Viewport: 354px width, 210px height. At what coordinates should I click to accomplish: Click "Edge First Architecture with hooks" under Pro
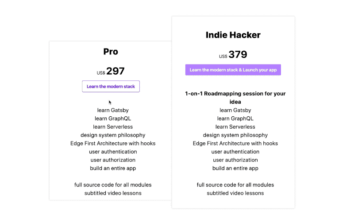[x=113, y=143]
